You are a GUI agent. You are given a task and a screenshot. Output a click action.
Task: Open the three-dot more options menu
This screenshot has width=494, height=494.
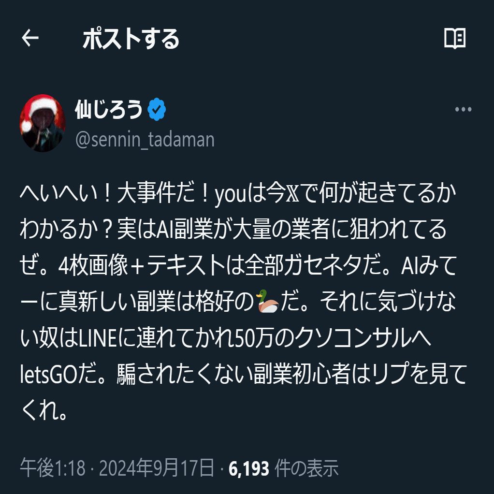pyautogui.click(x=463, y=109)
